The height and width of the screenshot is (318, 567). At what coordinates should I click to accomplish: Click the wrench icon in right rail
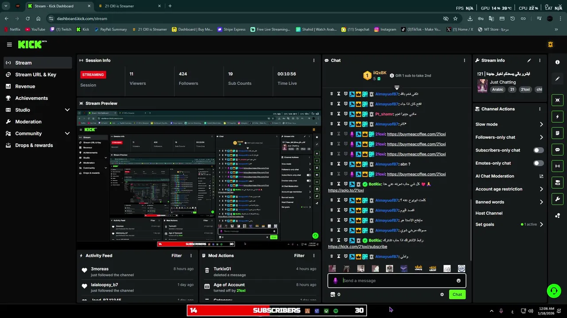tap(558, 199)
